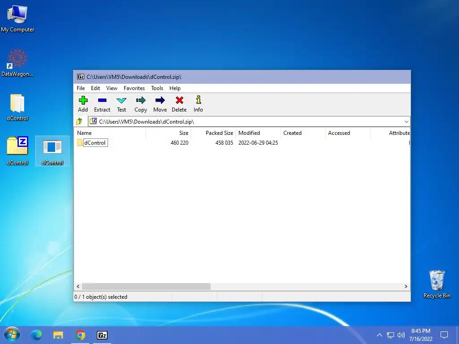Screen dimensions: 459x344
Task: Launch Microsoft Edge from taskbar
Action: pos(36,335)
